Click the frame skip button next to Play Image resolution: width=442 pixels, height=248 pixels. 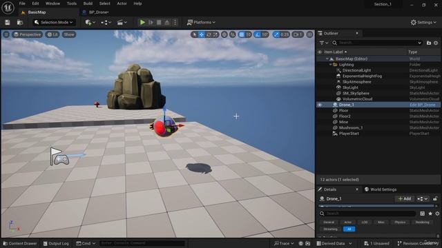click(x=151, y=22)
